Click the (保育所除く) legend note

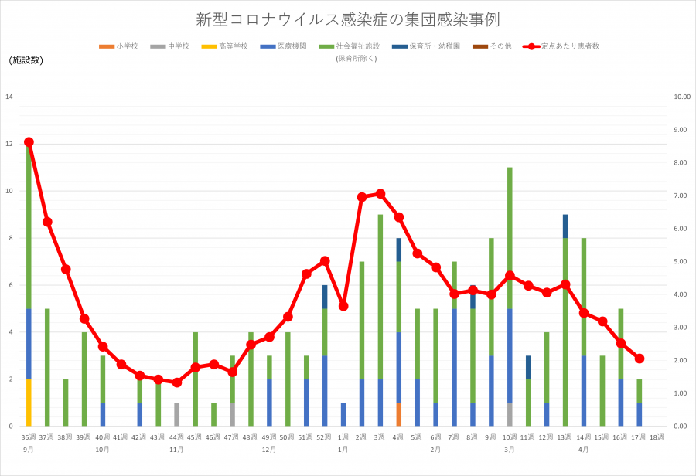click(x=357, y=59)
